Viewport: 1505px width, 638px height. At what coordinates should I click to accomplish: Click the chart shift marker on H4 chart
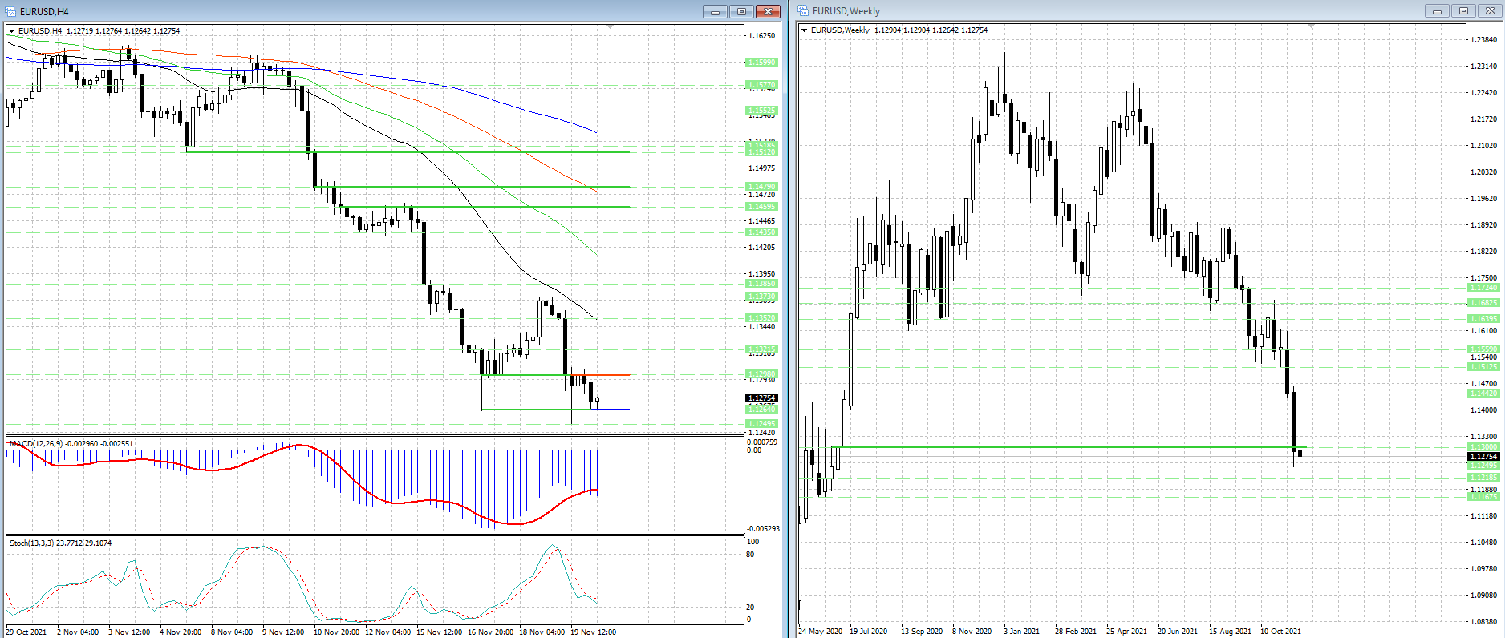pos(611,27)
